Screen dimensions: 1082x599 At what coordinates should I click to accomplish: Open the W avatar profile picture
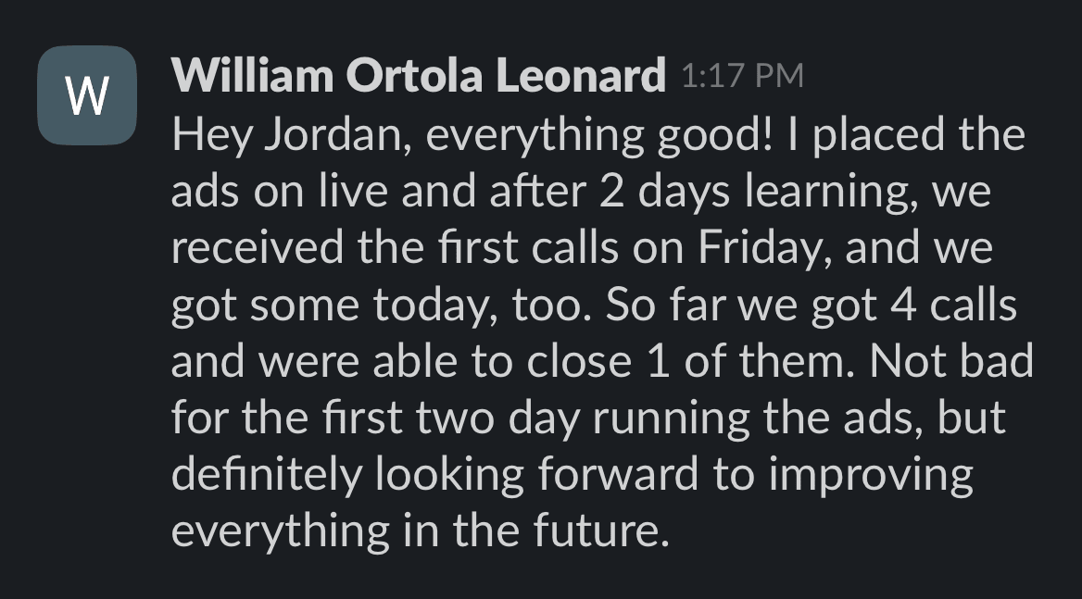pos(87,95)
